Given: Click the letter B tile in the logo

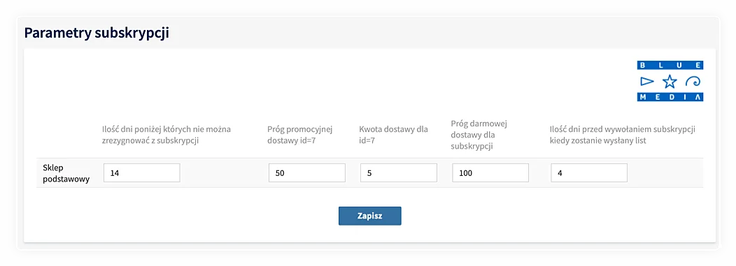Looking at the screenshot, I should point(642,65).
